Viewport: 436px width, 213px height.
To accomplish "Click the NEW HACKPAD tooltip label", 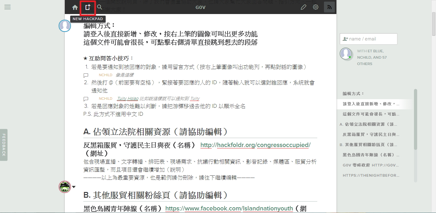I will [87, 19].
